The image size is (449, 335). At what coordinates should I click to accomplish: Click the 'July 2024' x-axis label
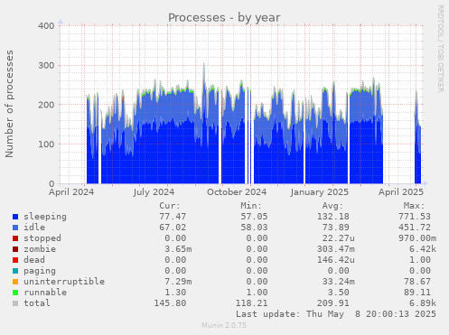(154, 192)
